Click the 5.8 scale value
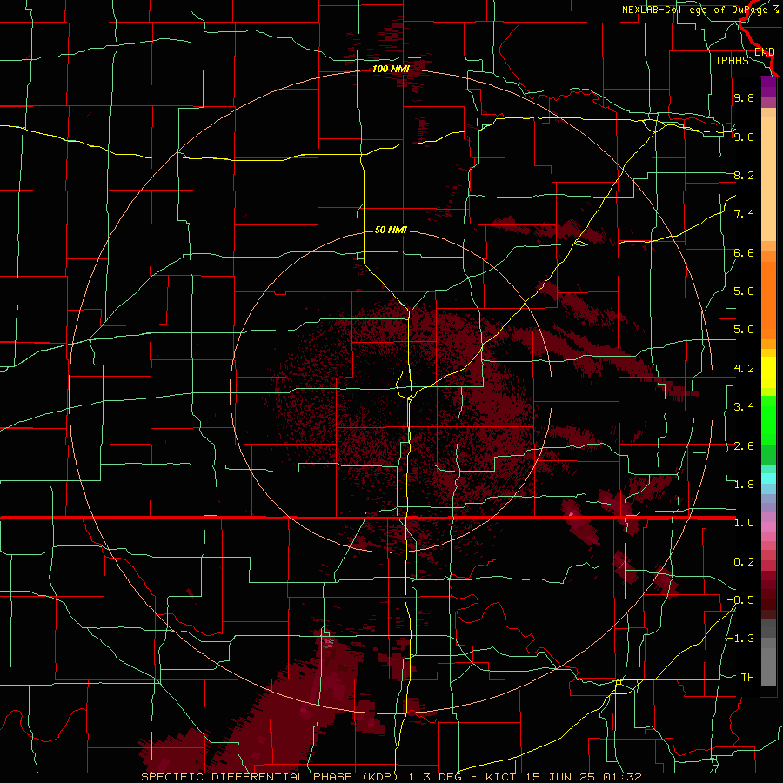The image size is (783, 783). pos(744,291)
